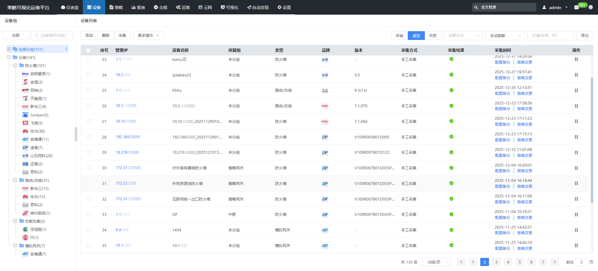Image resolution: width=598 pixels, height=271 pixels.
Task: Open the 策略 menu in top navigation
Action: tap(116, 7)
